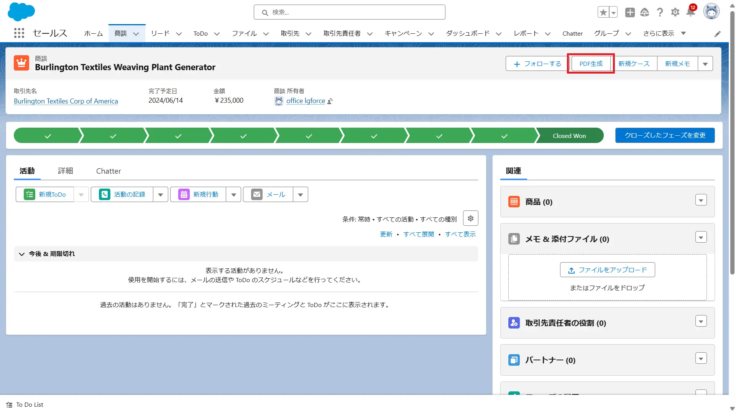Expand the 商品 related list menu
Screen dimensions: 736x414
(x=701, y=200)
